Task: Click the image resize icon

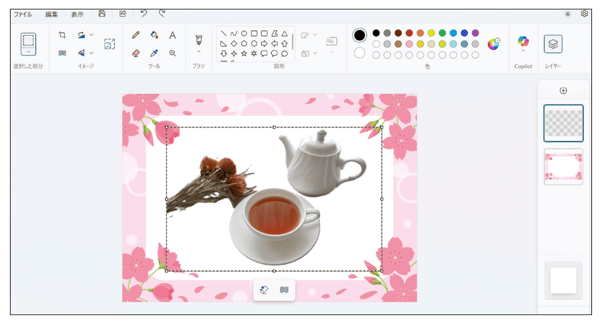Action: click(x=109, y=43)
